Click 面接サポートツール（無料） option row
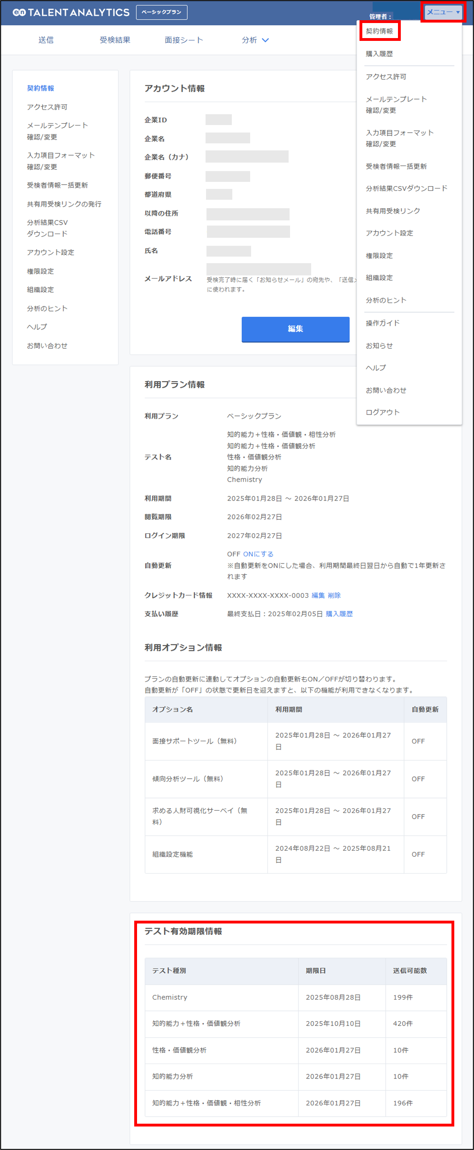474x1150 pixels. click(296, 741)
